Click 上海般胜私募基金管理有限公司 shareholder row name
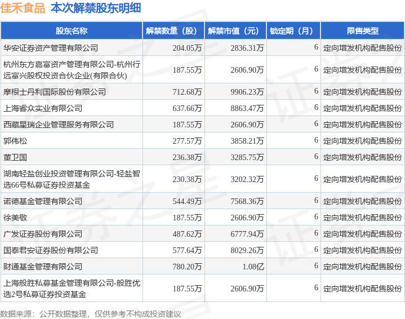 pos(72,289)
